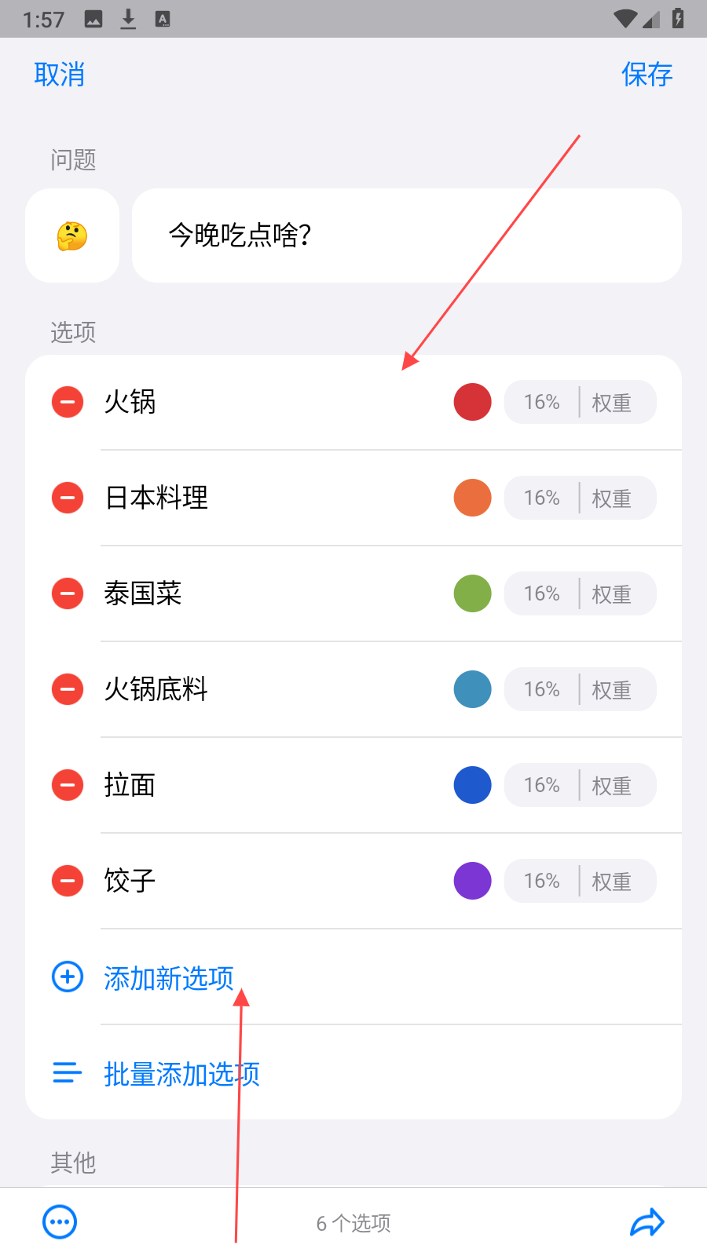The width and height of the screenshot is (707, 1256).
Task: Change the red color swatch for 火锅
Action: pyautogui.click(x=473, y=402)
